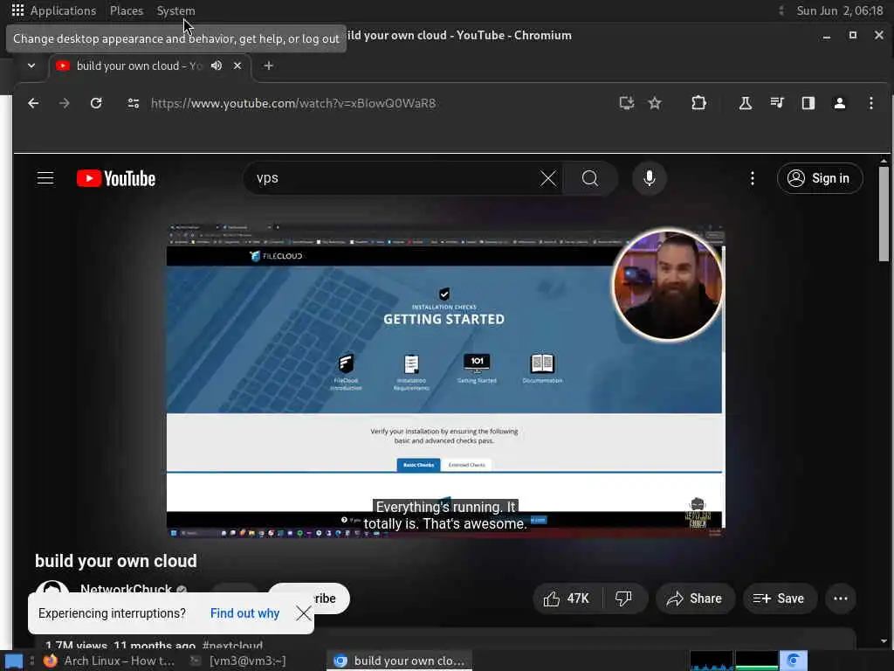Viewport: 894px width, 671px height.
Task: Open a new browser tab
Action: click(x=269, y=66)
